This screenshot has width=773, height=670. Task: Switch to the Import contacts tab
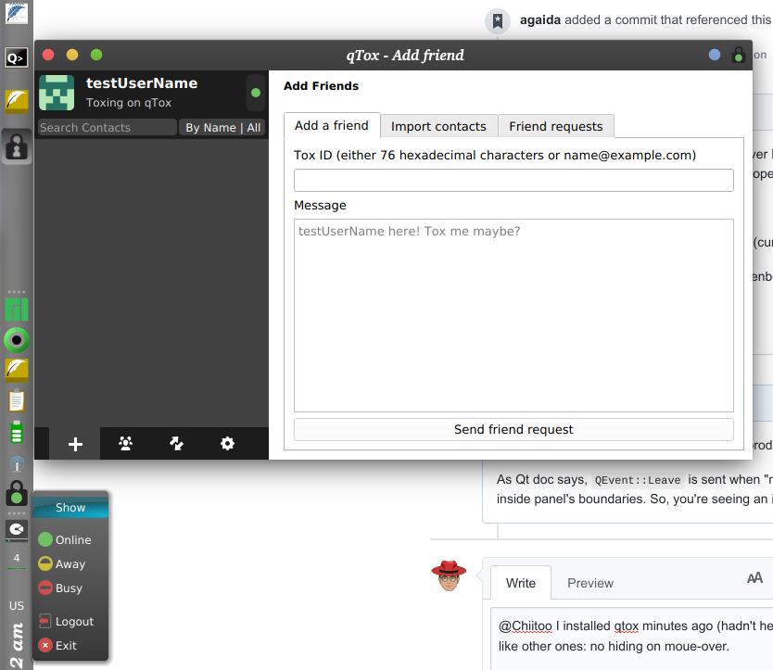tap(438, 125)
